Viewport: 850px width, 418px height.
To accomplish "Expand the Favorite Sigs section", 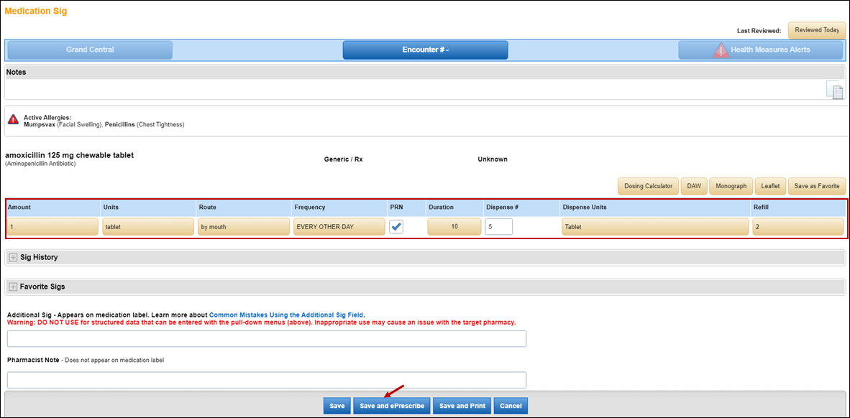I will tap(13, 287).
